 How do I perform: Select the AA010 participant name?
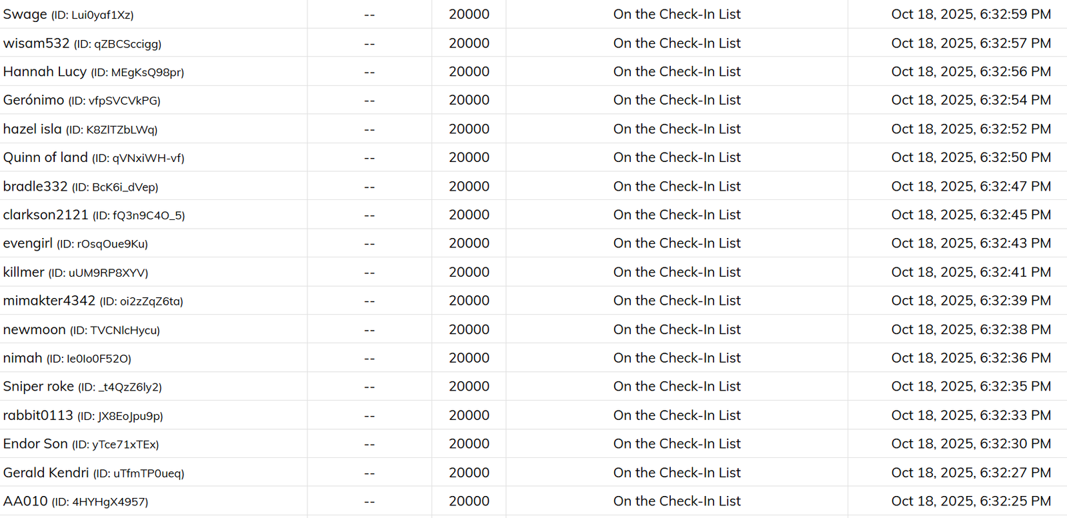point(25,501)
